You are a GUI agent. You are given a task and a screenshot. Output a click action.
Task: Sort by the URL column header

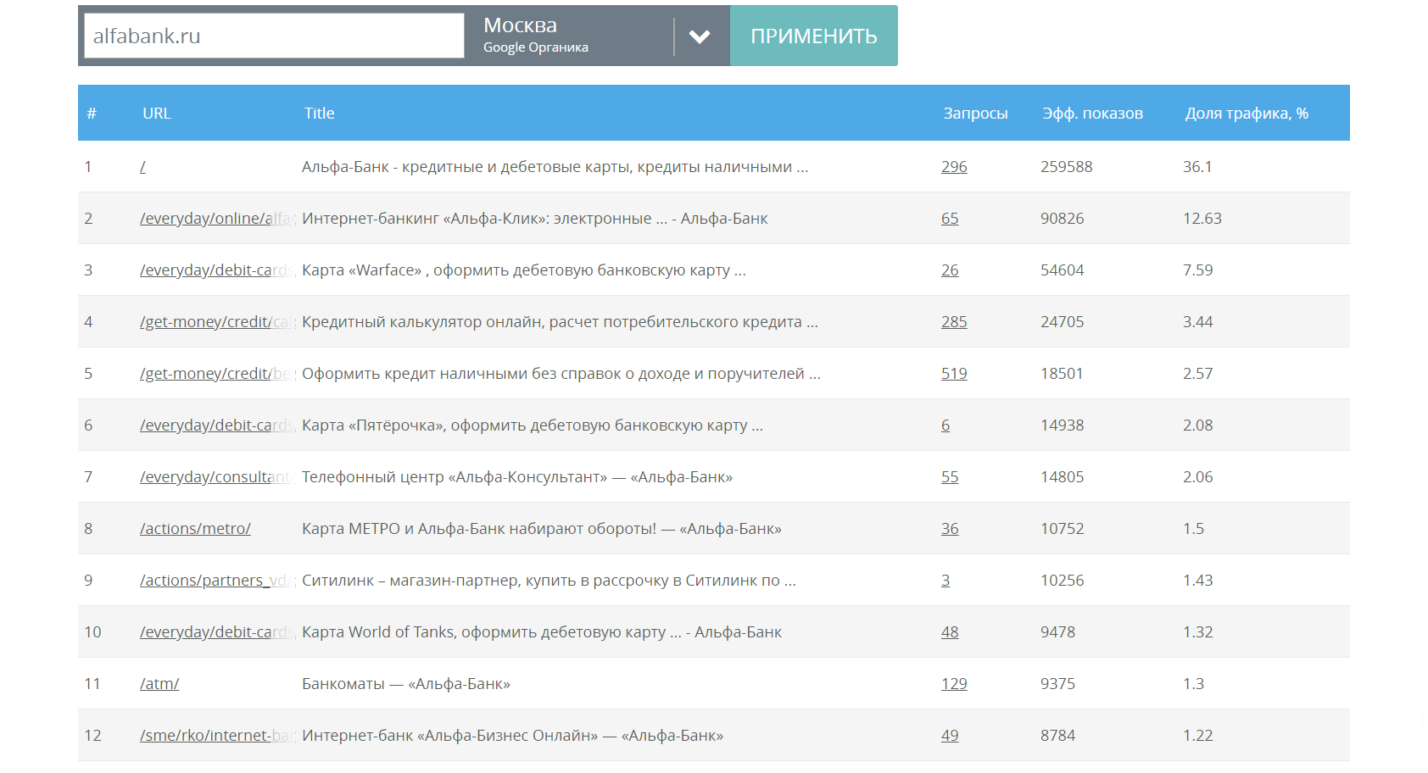[157, 114]
